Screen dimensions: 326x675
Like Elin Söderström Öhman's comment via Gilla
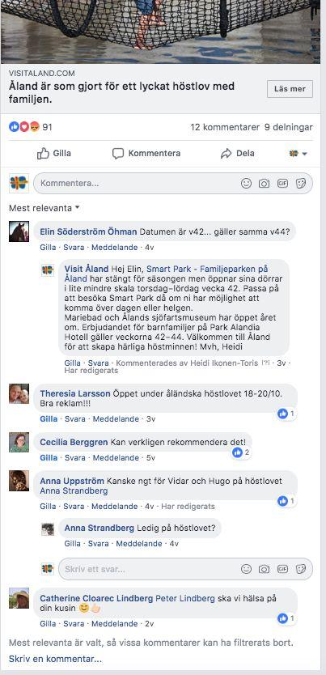click(48, 248)
